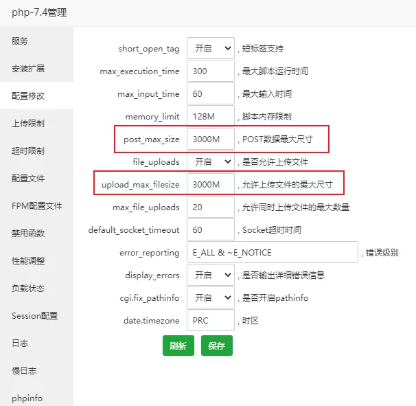This screenshot has width=416, height=406.
Task: Open 配置文件 in the sidebar
Action: click(36, 178)
